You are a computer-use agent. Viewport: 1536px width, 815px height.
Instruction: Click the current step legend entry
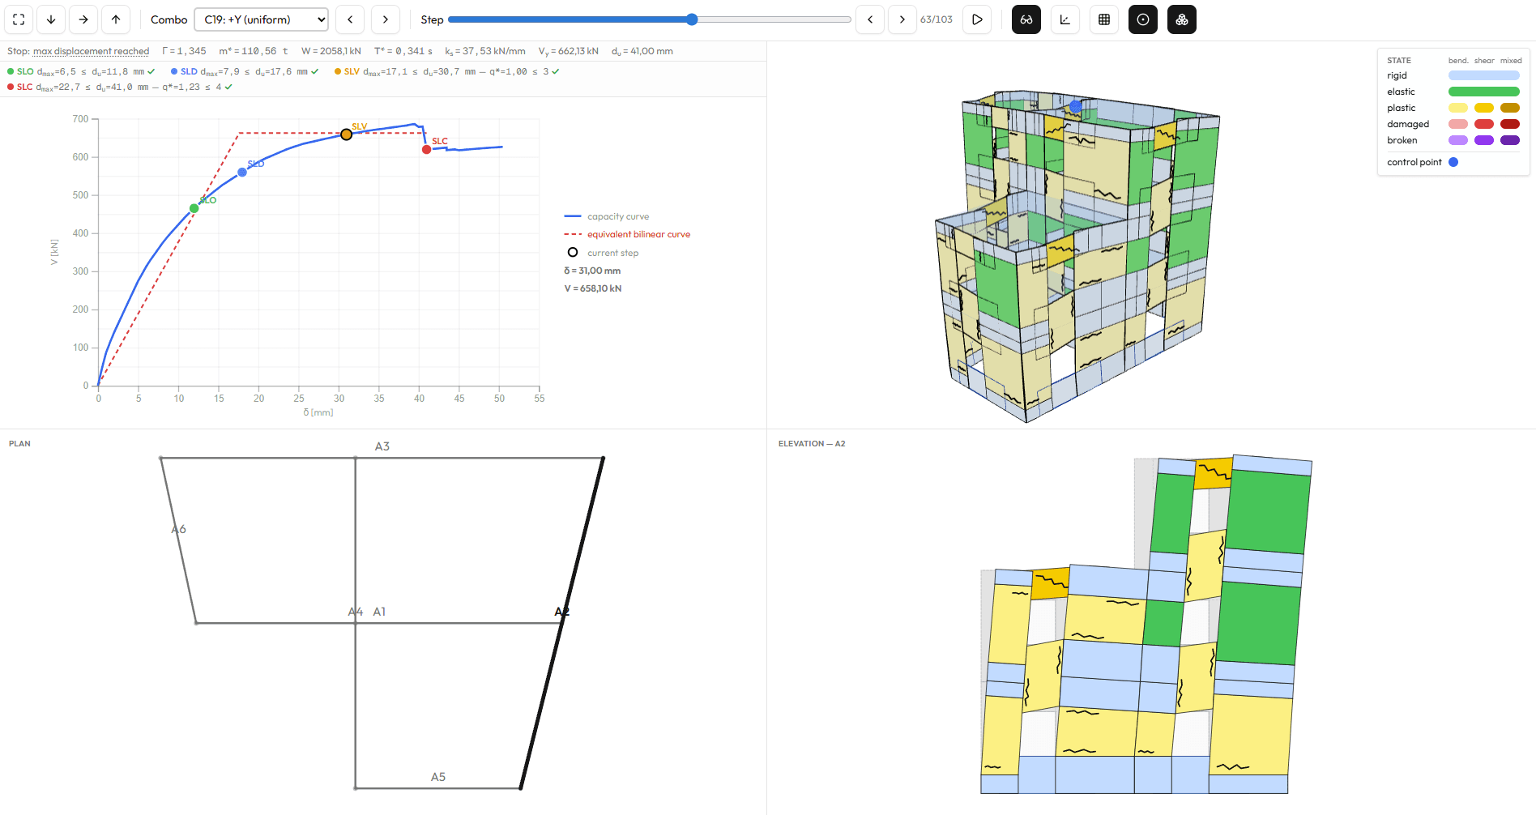coord(603,253)
